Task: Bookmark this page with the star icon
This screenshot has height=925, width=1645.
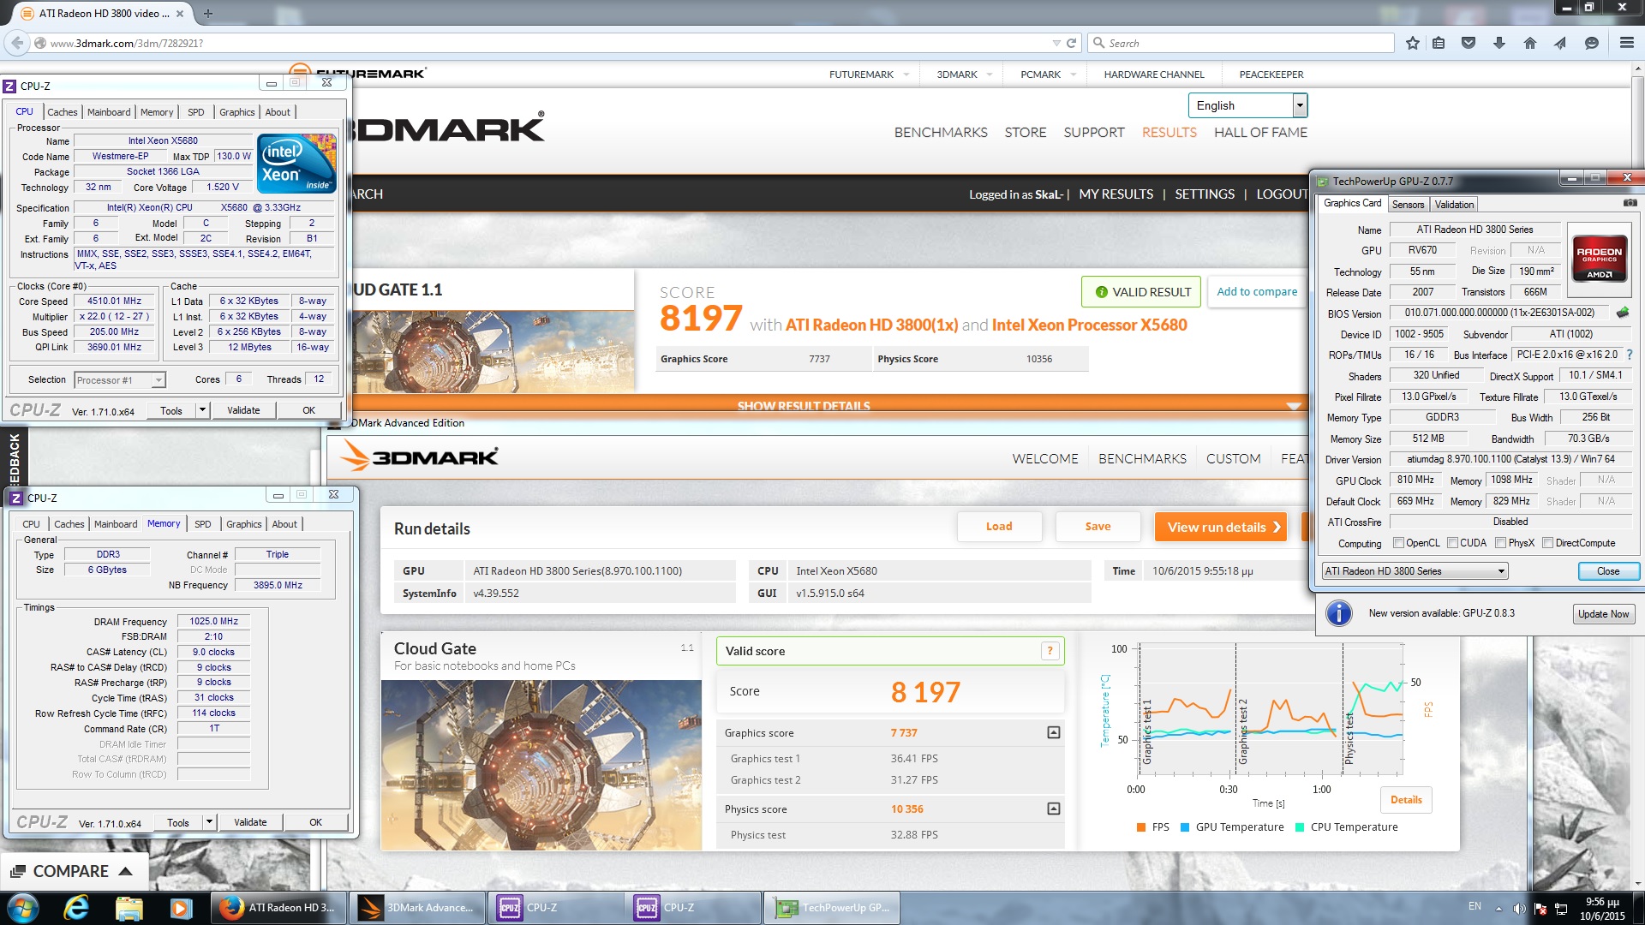Action: pyautogui.click(x=1413, y=43)
